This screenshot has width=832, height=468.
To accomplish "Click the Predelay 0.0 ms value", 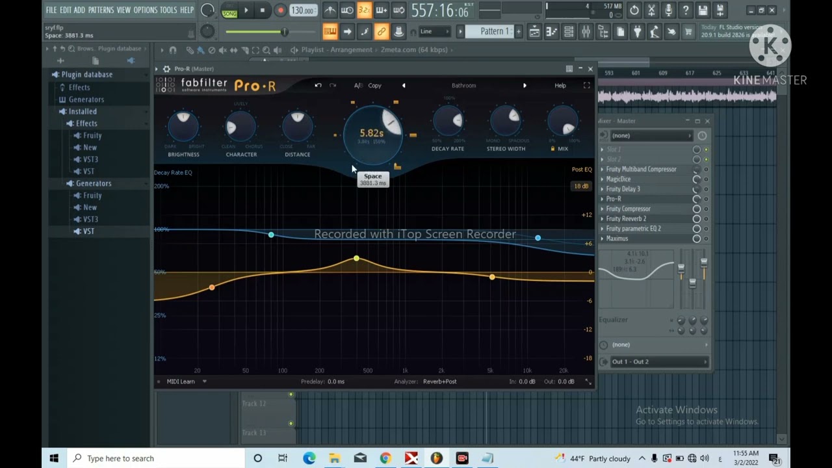I will coord(336,382).
